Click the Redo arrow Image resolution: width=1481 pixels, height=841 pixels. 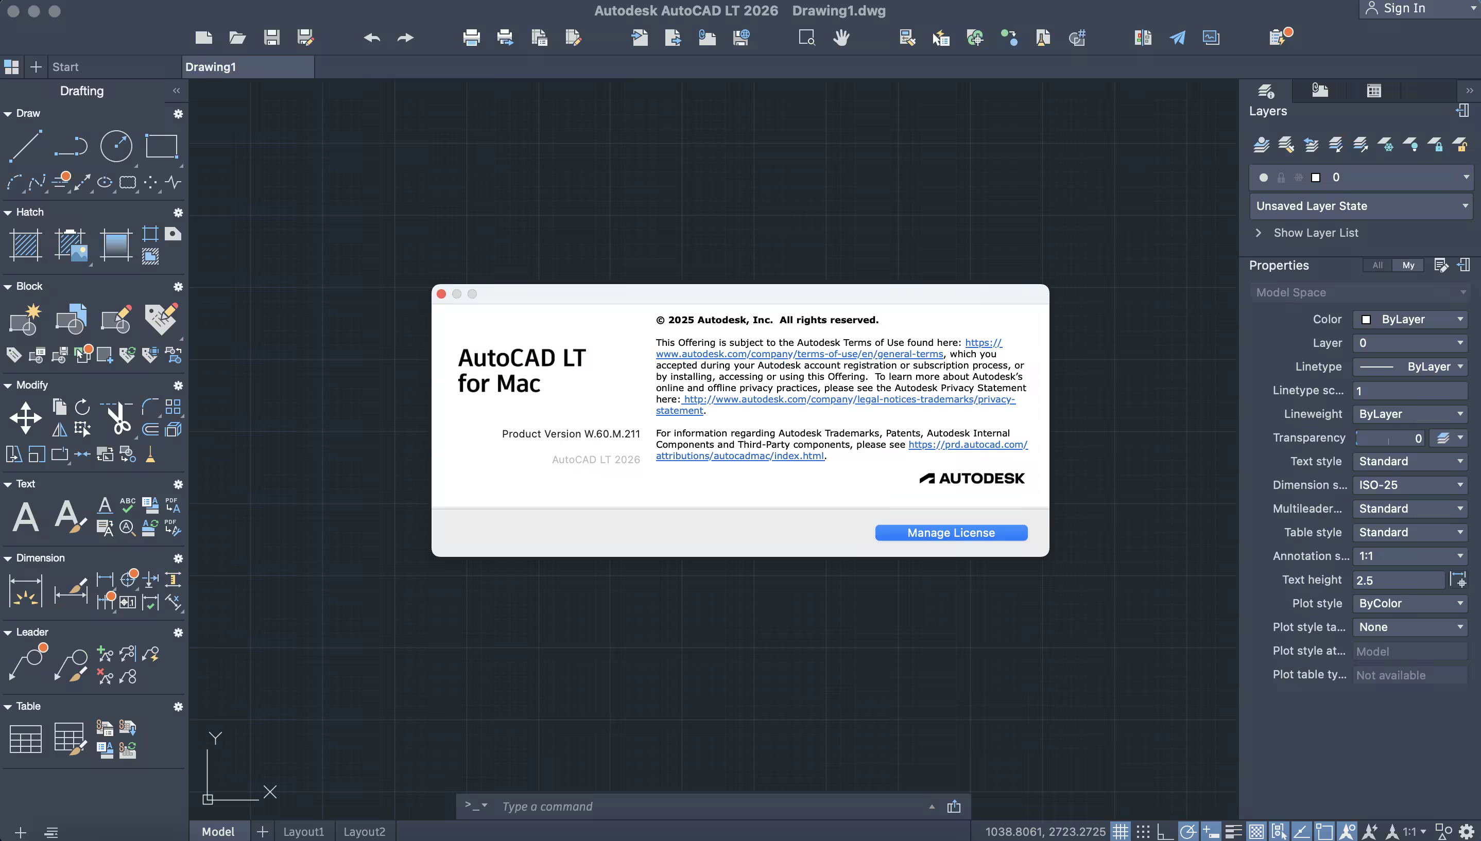(406, 38)
